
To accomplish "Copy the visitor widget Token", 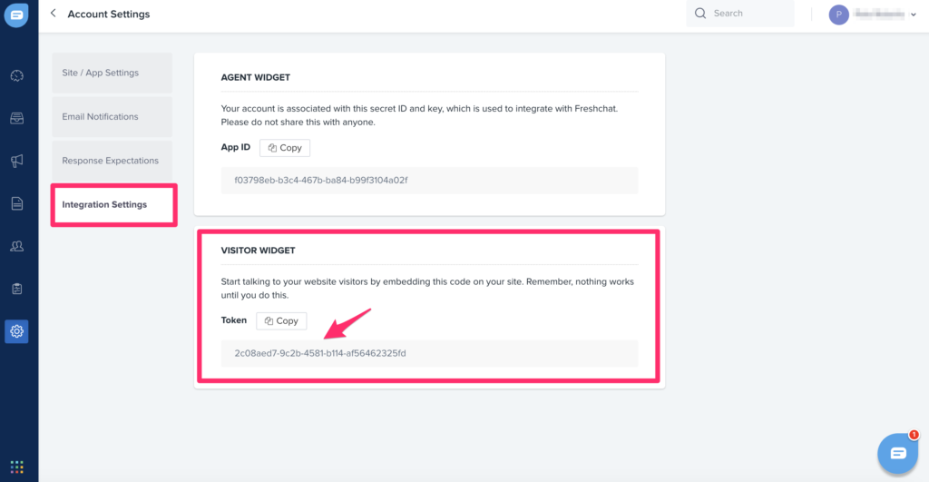I will (281, 321).
